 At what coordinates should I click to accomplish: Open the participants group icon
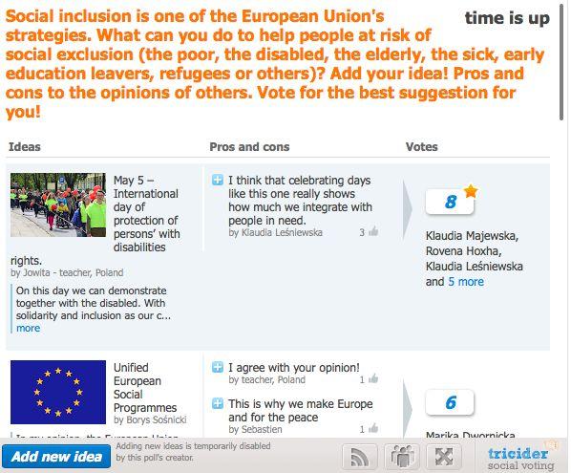click(x=402, y=457)
